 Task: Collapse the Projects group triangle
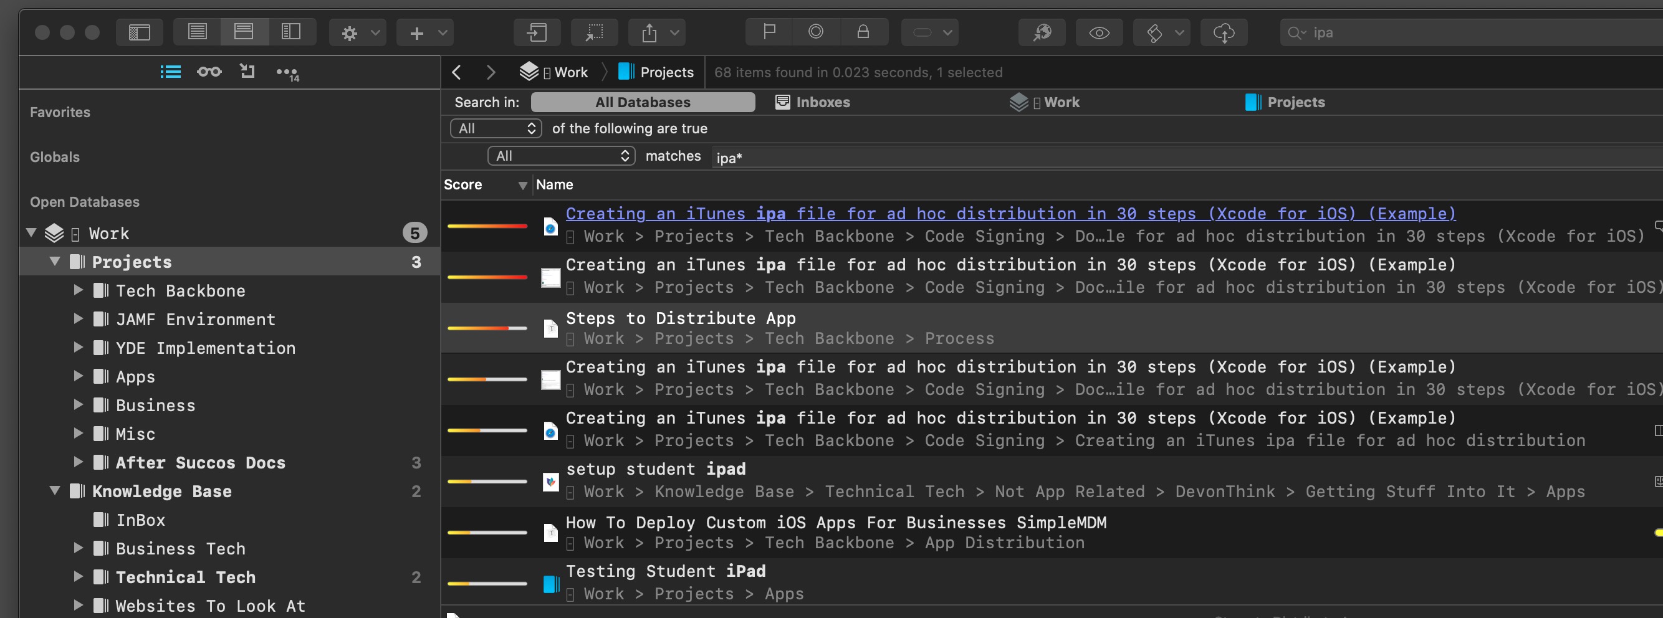tap(55, 261)
